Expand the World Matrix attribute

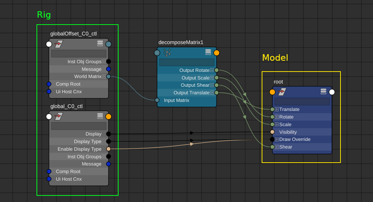point(104,77)
